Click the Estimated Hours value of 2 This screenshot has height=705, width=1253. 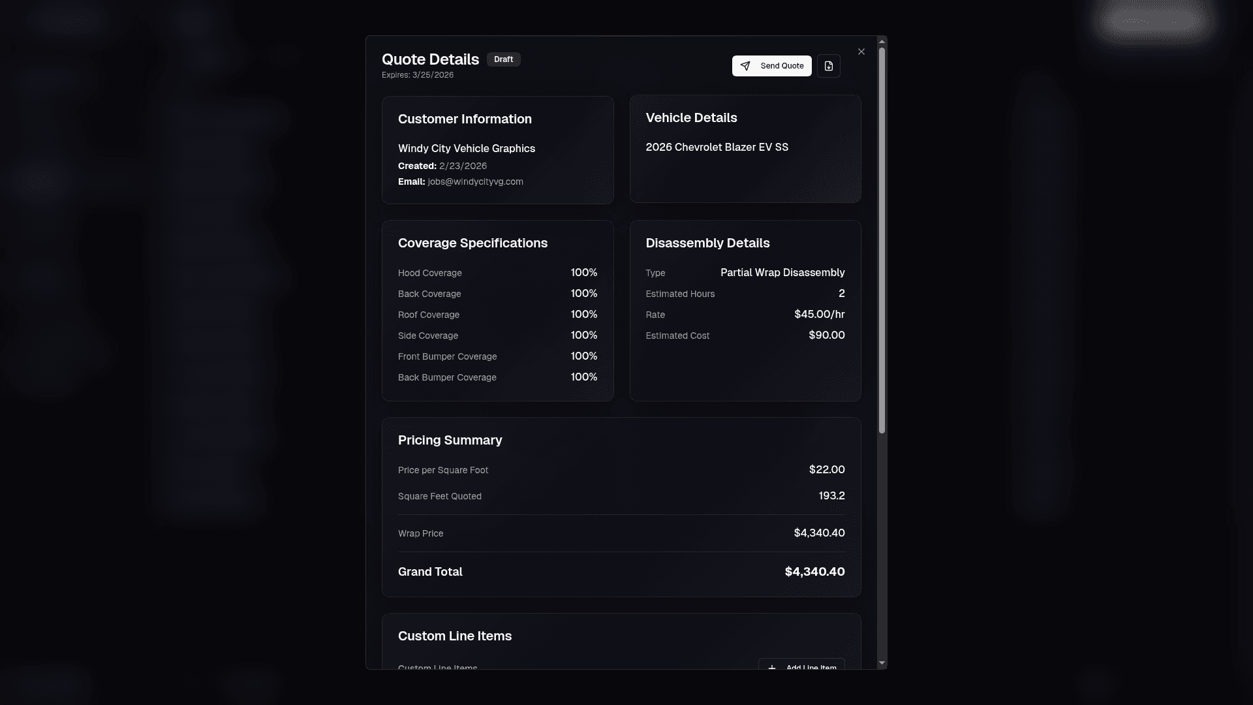842,294
